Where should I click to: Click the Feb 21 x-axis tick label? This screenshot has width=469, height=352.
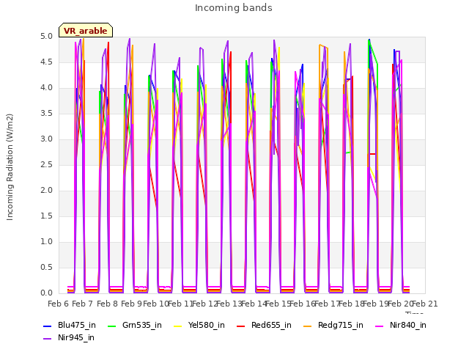425,304
